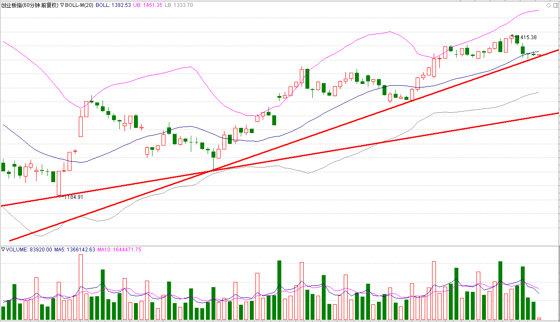Select the tall hollow candle above 1184.91
The width and height of the screenshot is (560, 322).
tap(59, 183)
